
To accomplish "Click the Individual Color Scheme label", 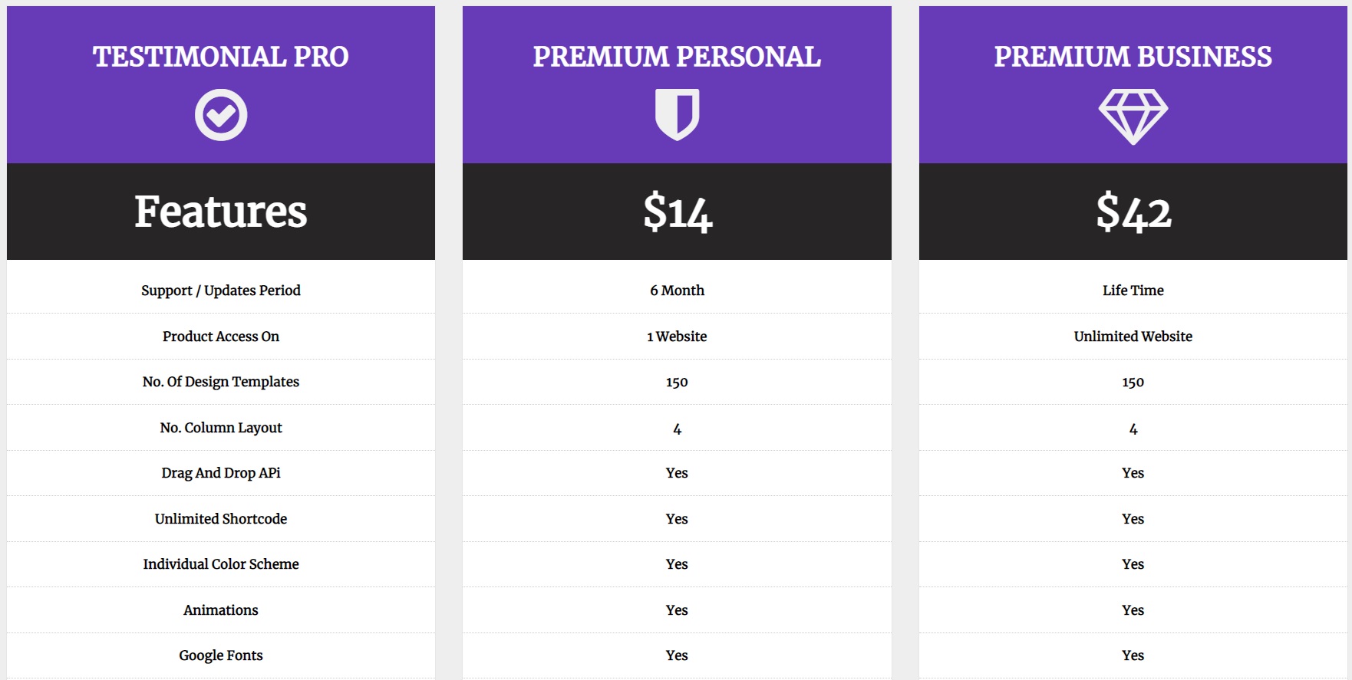I will tap(221, 564).
